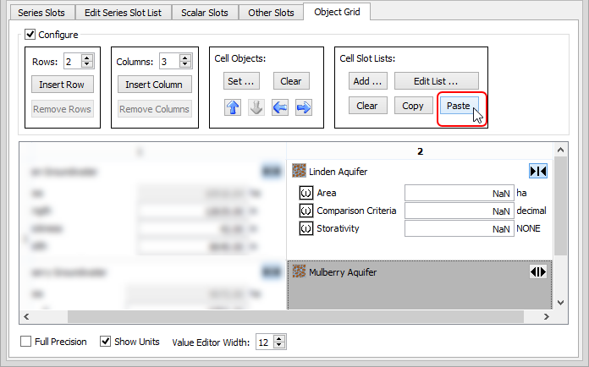
Task: Click the Storativity slot icon
Action: pos(306,228)
